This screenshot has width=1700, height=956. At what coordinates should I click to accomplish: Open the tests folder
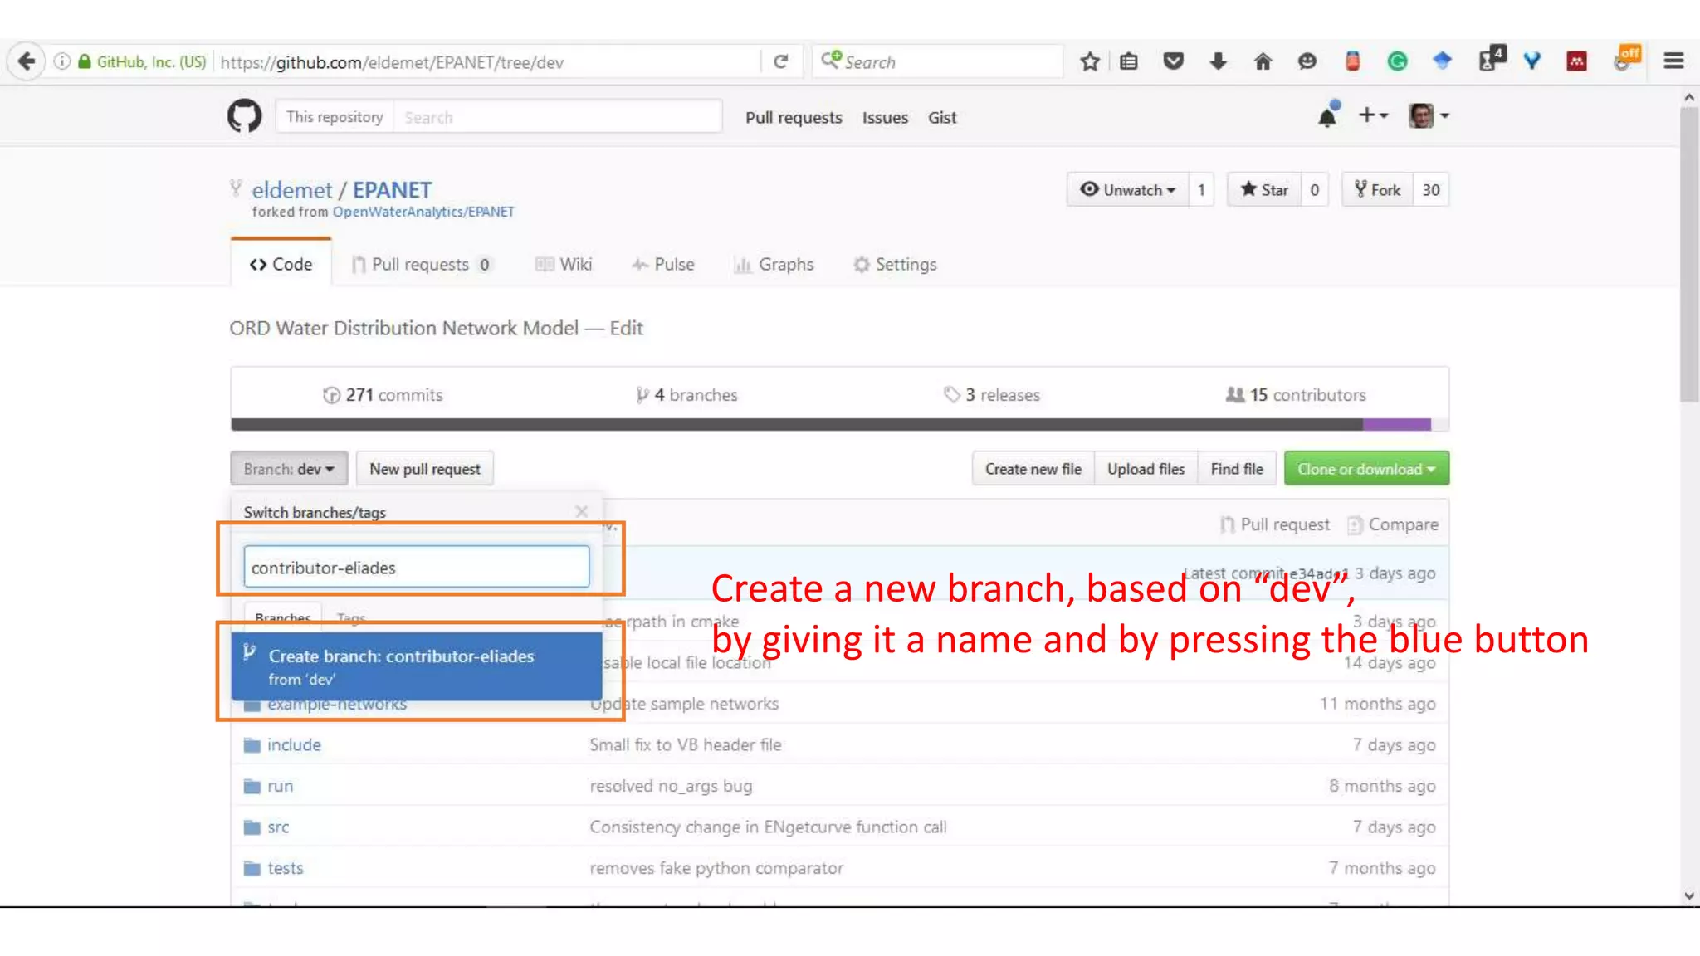tap(286, 868)
